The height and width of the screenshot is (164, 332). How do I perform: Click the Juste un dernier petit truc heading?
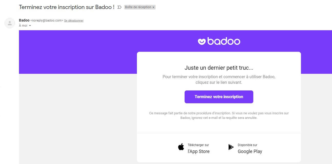click(x=219, y=68)
